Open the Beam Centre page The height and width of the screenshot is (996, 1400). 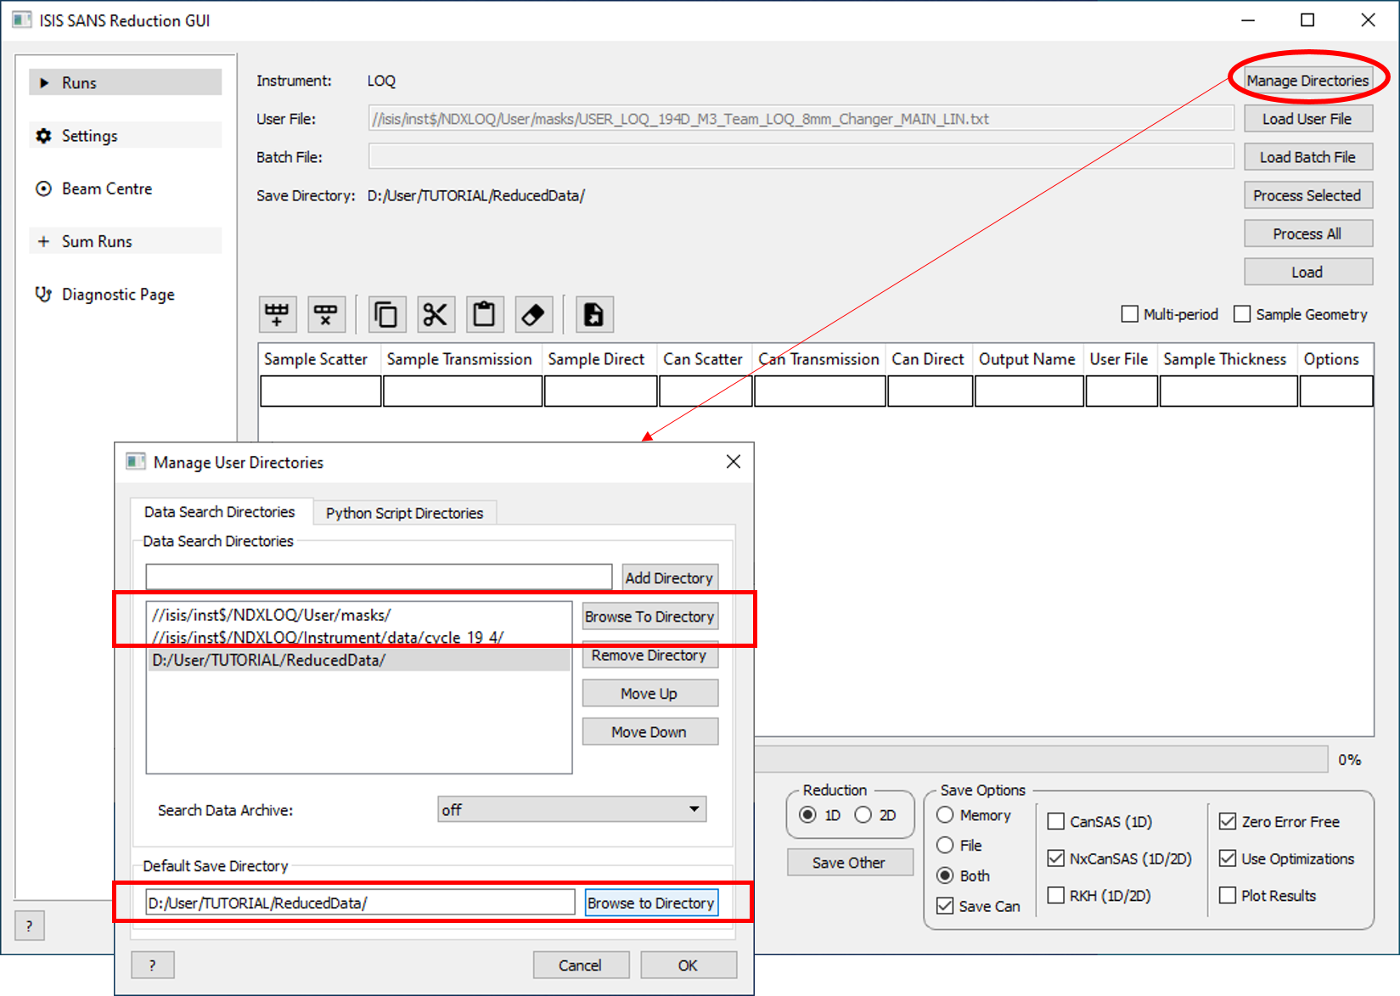106,189
